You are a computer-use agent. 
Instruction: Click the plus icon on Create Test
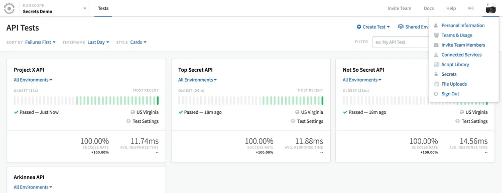(359, 27)
